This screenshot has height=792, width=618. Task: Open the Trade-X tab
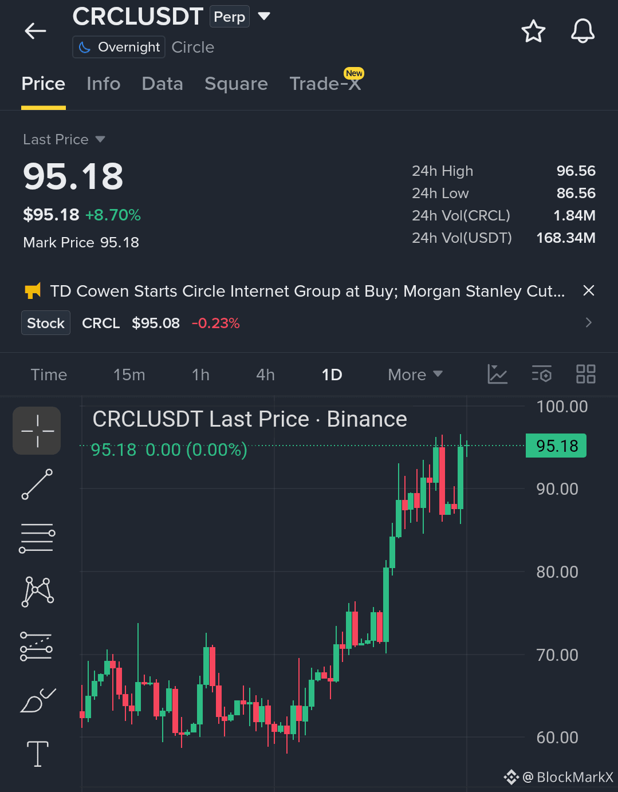325,84
